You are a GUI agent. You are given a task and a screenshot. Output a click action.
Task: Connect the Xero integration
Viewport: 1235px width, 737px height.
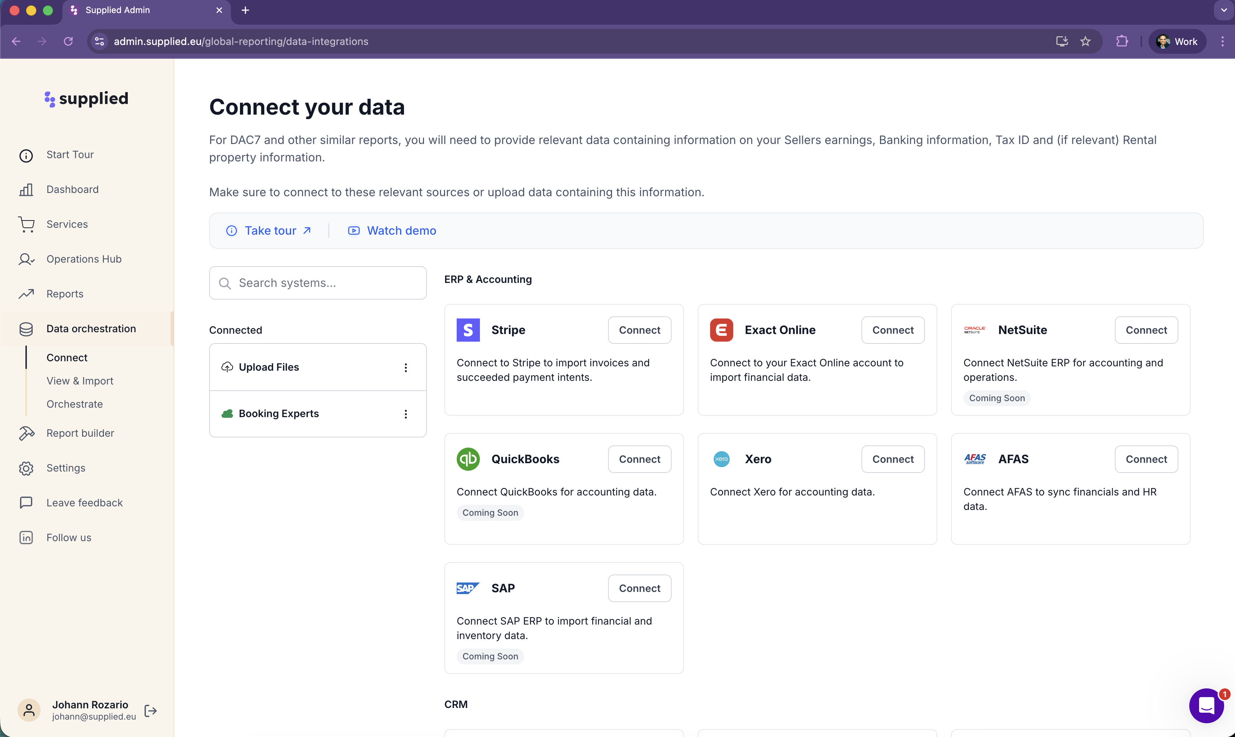pyautogui.click(x=893, y=460)
